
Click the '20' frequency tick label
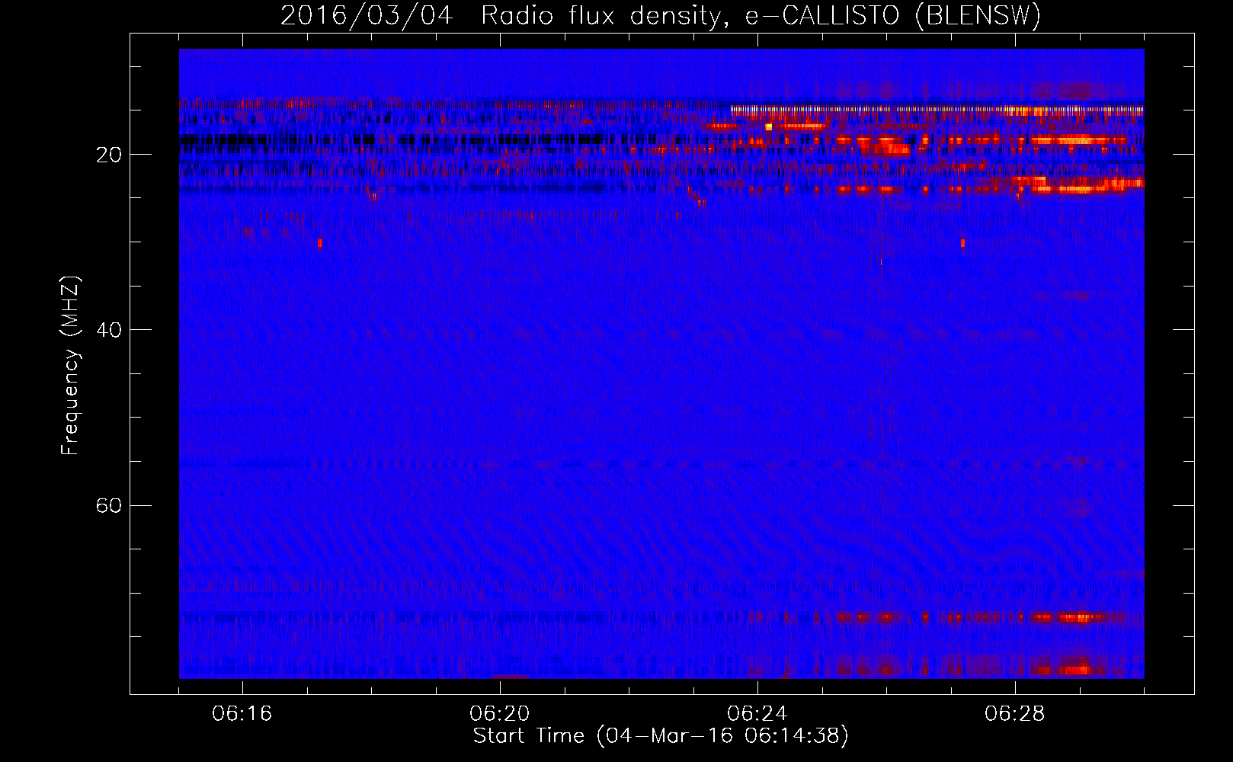[x=110, y=155]
